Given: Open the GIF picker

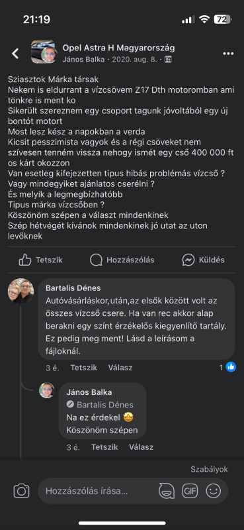Looking at the screenshot, I should 190,491.
